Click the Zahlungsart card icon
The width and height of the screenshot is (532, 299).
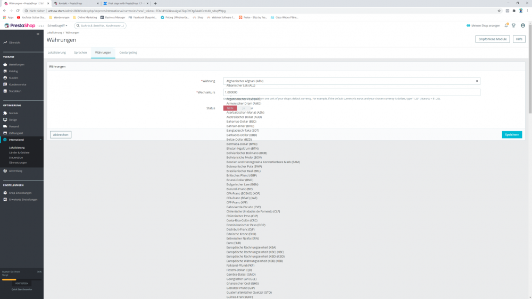pyautogui.click(x=5, y=133)
